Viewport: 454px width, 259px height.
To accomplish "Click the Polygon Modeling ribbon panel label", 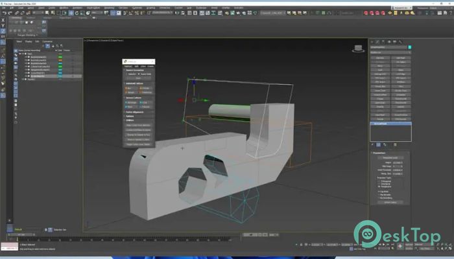I will pyautogui.click(x=26, y=35).
